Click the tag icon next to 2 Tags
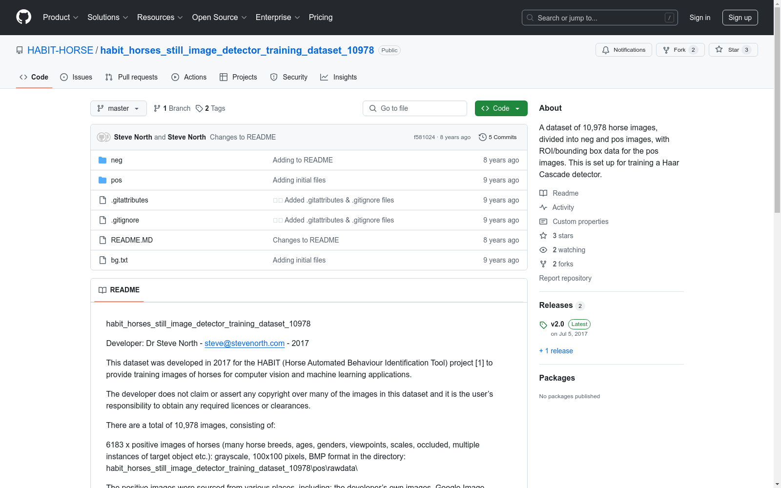Image resolution: width=781 pixels, height=488 pixels. [199, 108]
